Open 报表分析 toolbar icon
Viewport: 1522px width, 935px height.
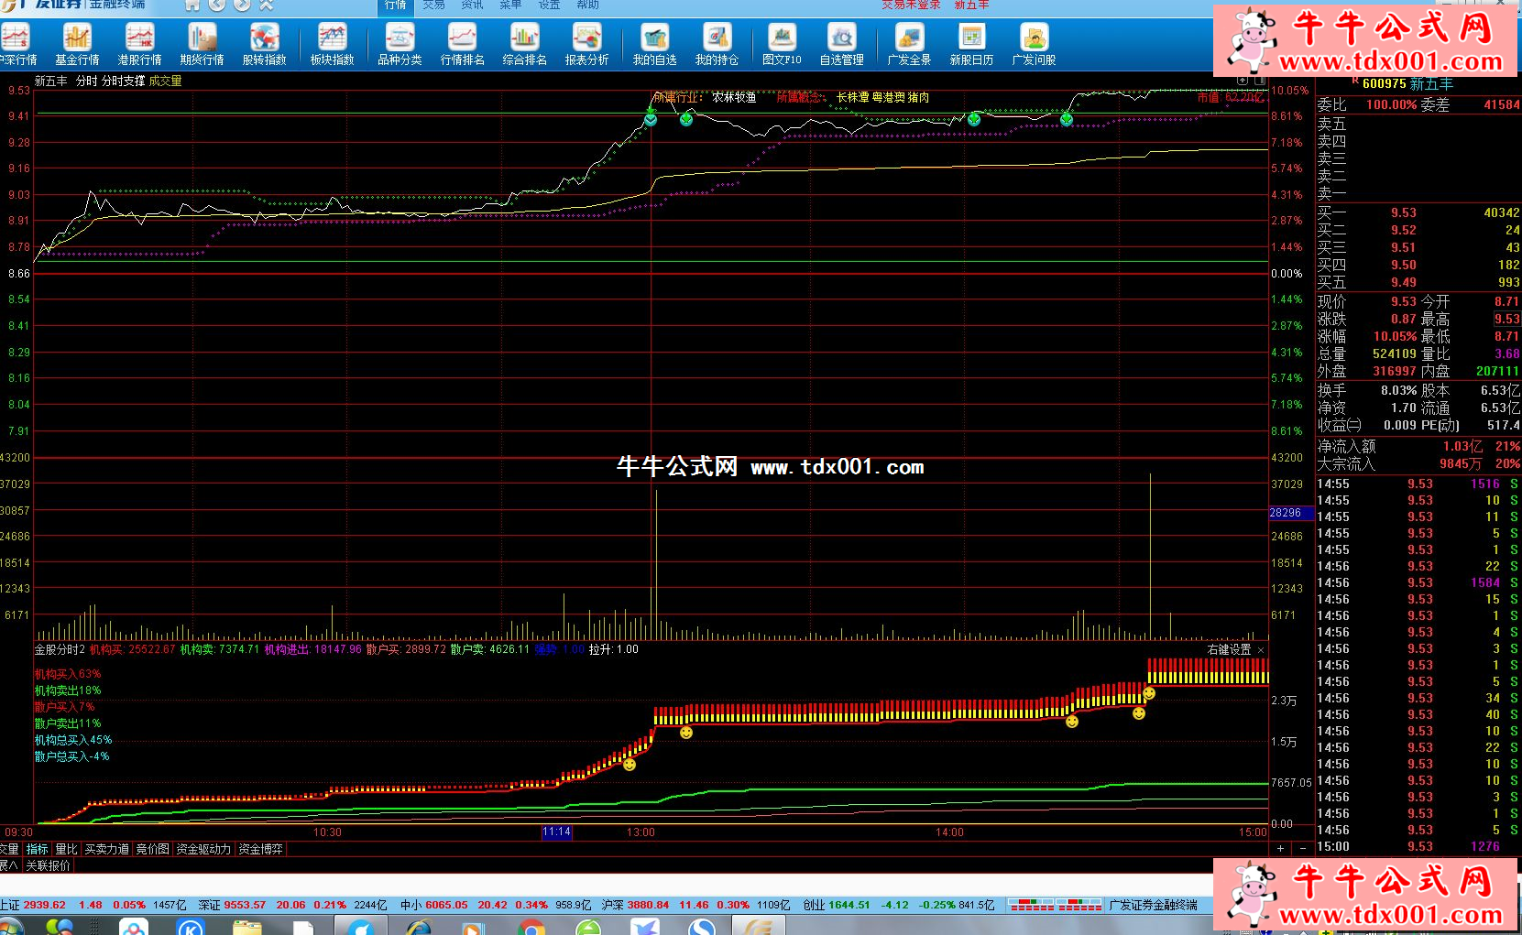(586, 45)
